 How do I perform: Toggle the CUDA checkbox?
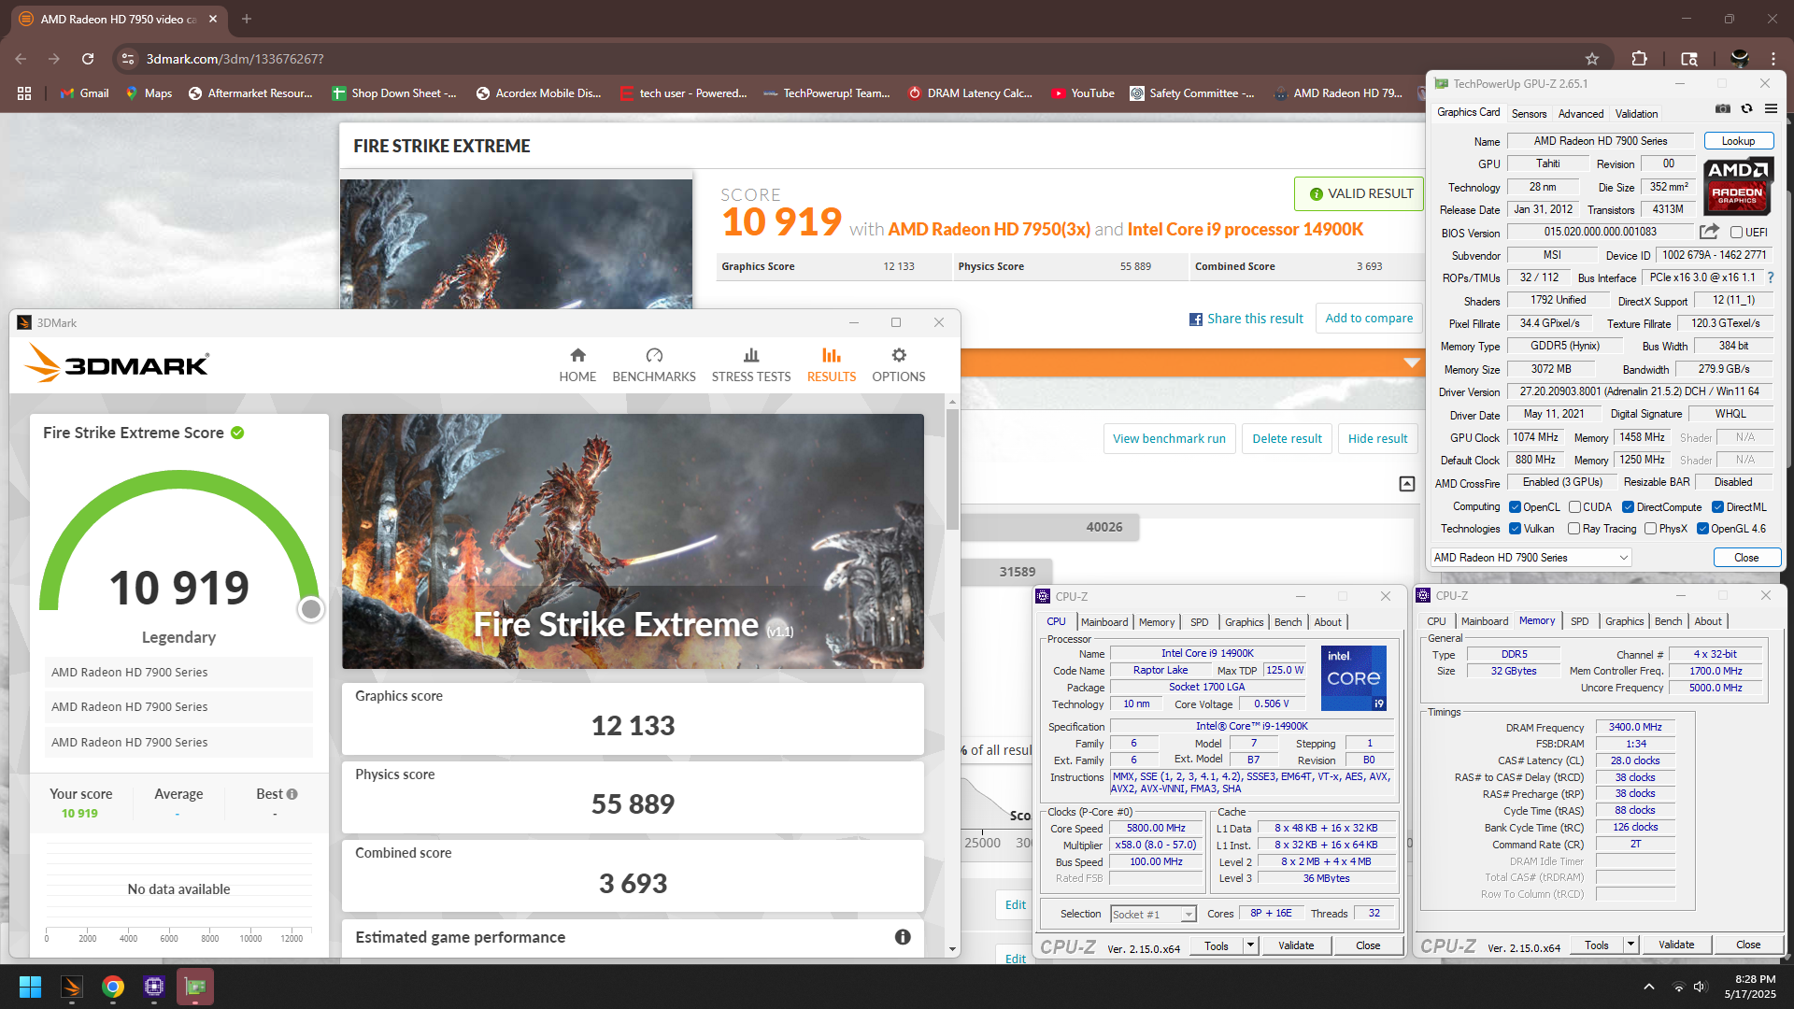pyautogui.click(x=1574, y=507)
